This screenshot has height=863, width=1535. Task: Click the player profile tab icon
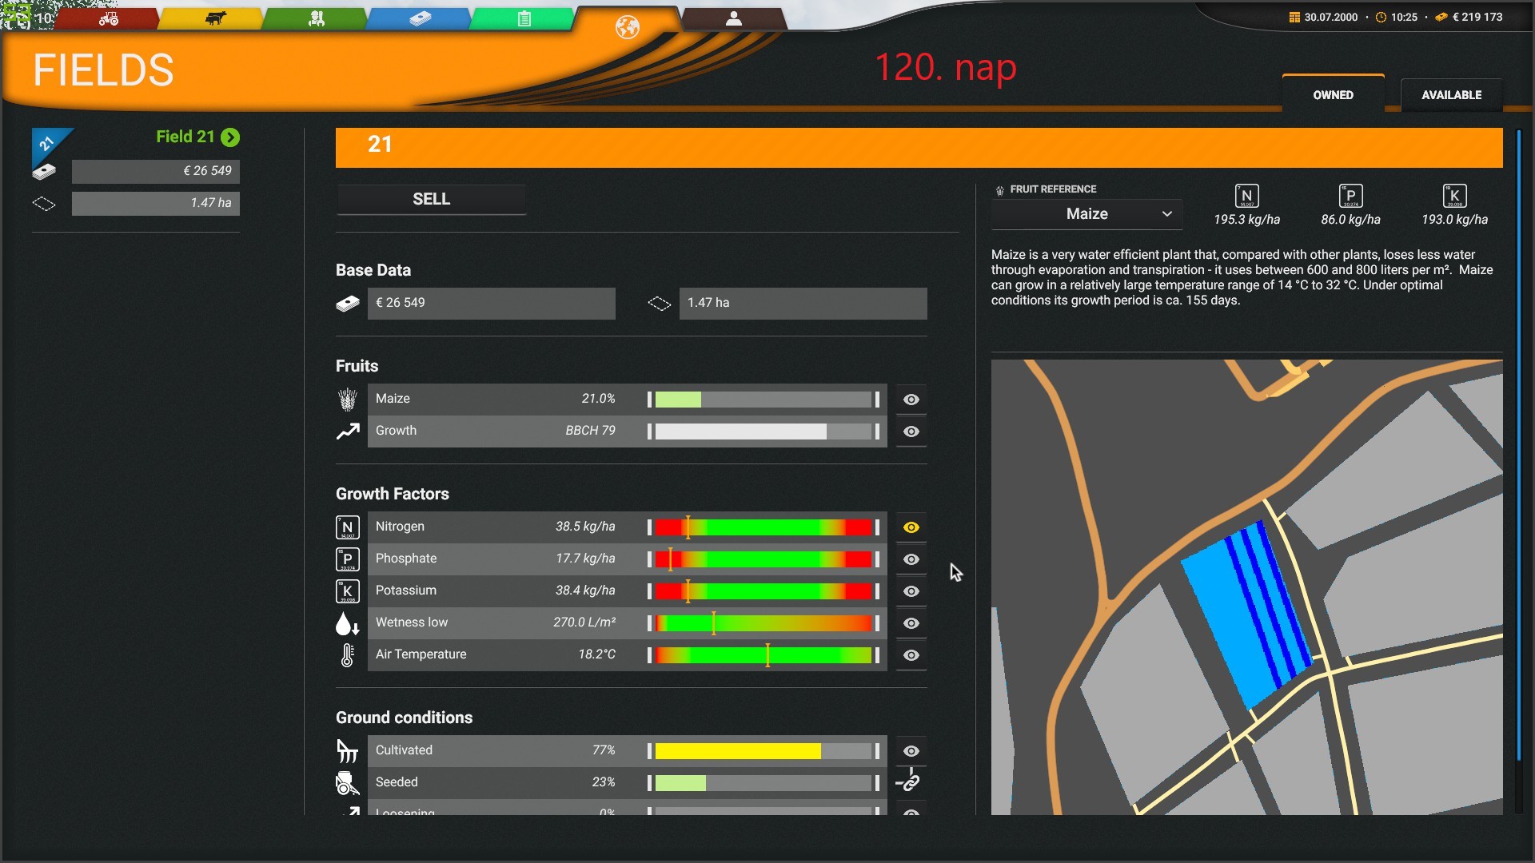click(x=733, y=18)
